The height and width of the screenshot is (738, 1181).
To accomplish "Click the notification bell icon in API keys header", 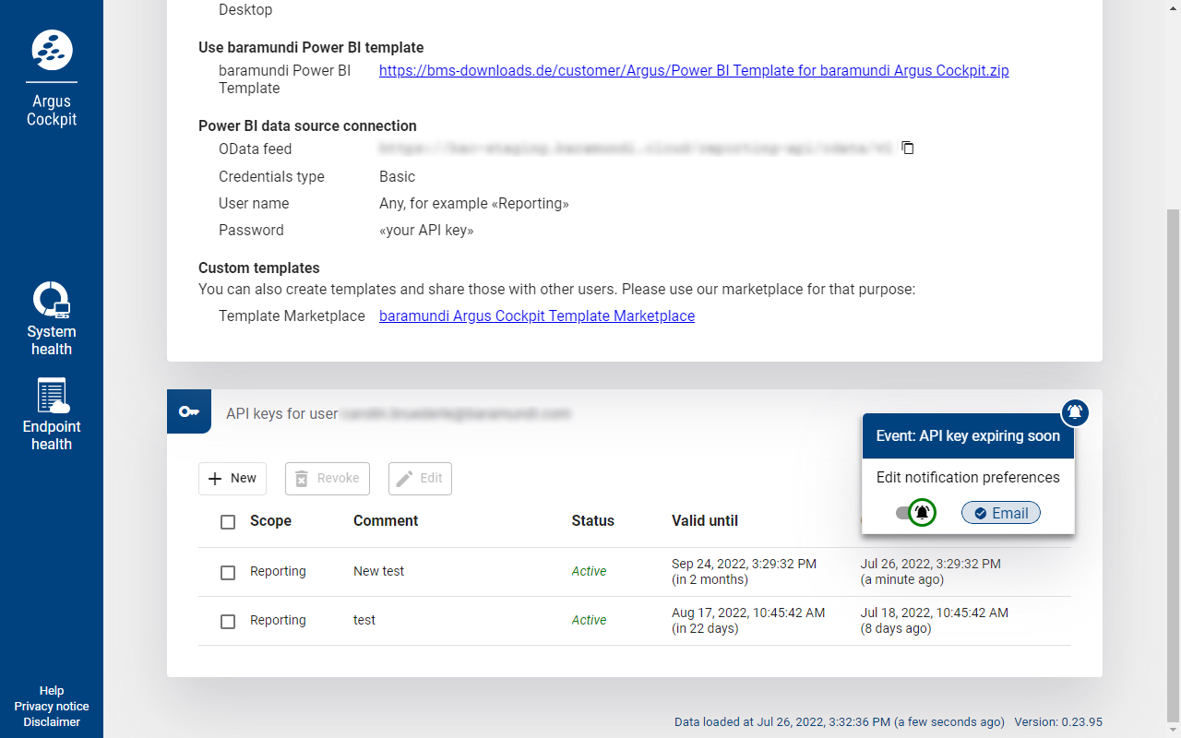I will pos(1075,412).
